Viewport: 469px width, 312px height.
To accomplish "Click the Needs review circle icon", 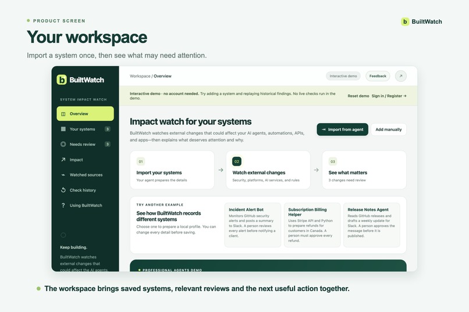I will click(63, 144).
